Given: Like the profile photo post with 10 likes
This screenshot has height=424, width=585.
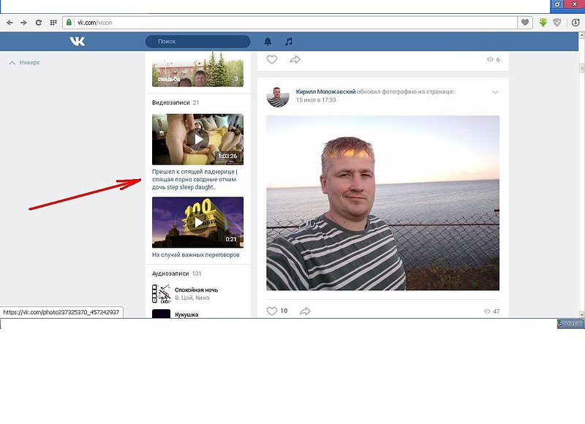Looking at the screenshot, I should [x=272, y=311].
